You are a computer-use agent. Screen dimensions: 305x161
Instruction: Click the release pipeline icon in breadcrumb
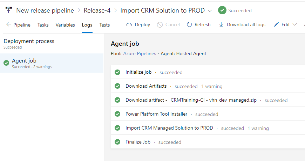point(9,10)
